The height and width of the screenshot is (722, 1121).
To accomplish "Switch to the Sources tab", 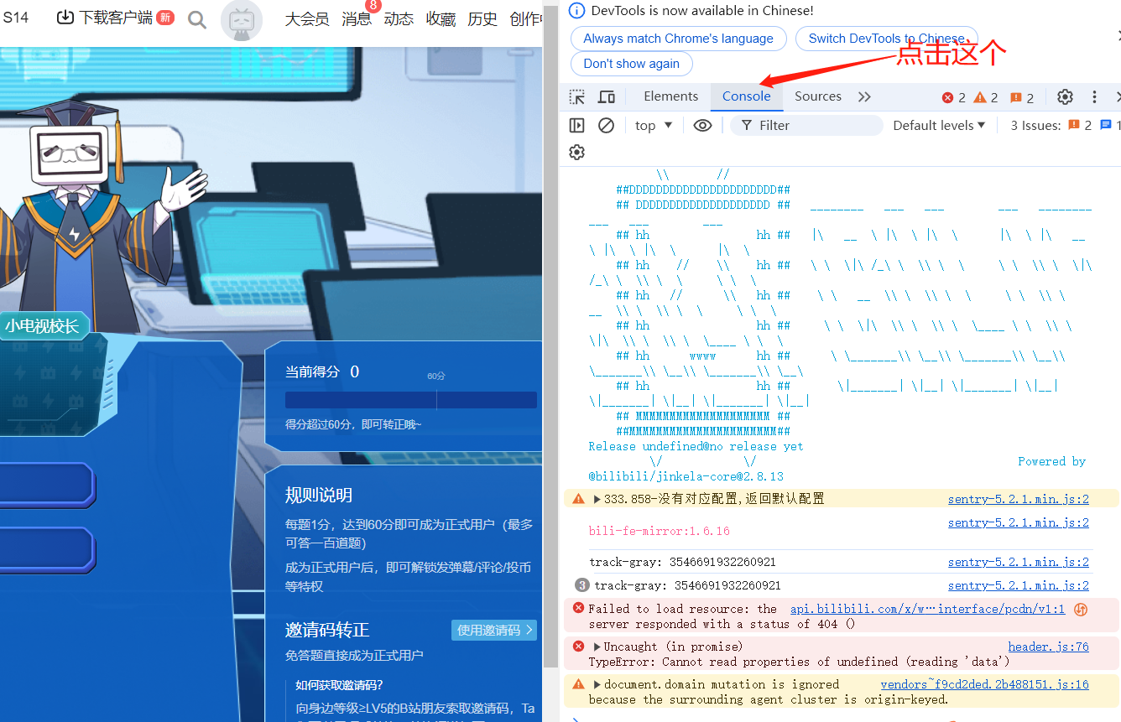I will pos(817,96).
